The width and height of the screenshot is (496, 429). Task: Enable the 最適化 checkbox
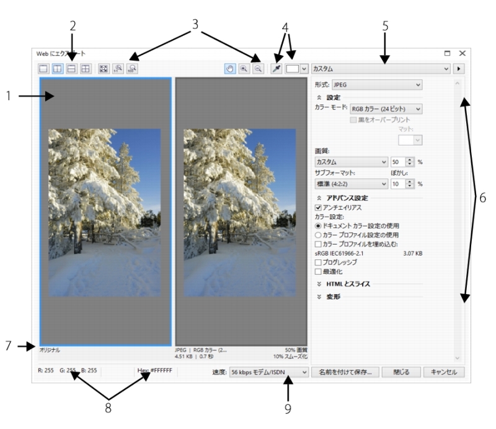319,271
